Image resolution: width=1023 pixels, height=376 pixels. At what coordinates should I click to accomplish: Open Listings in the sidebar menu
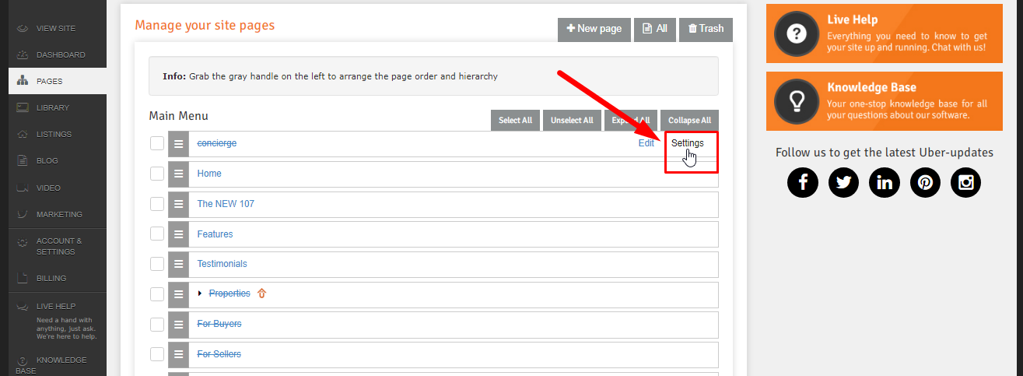click(54, 134)
